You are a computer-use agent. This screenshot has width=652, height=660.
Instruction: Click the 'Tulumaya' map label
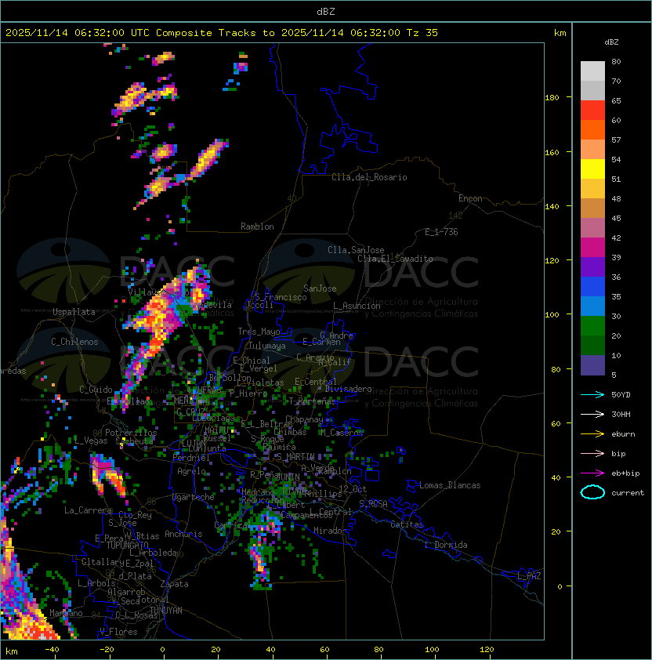coord(267,346)
